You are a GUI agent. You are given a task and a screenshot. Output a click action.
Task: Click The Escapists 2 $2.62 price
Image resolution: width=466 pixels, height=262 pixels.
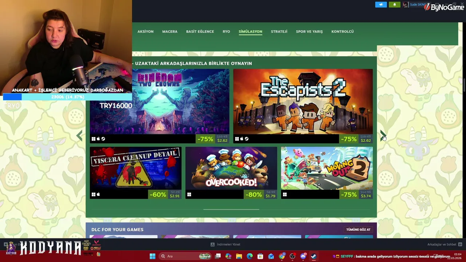point(366,140)
